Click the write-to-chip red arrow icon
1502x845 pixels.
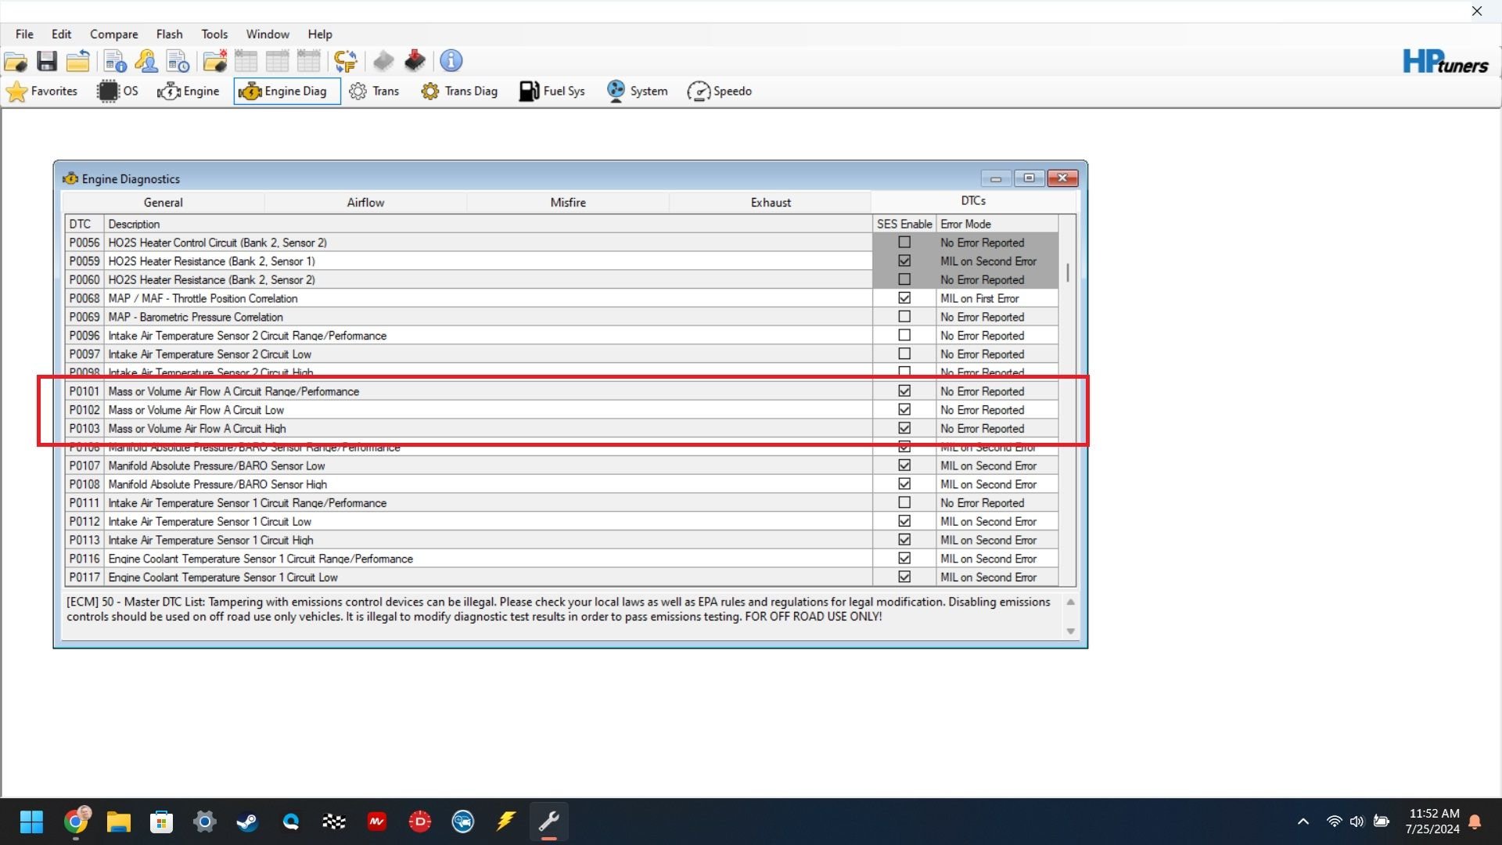point(415,61)
